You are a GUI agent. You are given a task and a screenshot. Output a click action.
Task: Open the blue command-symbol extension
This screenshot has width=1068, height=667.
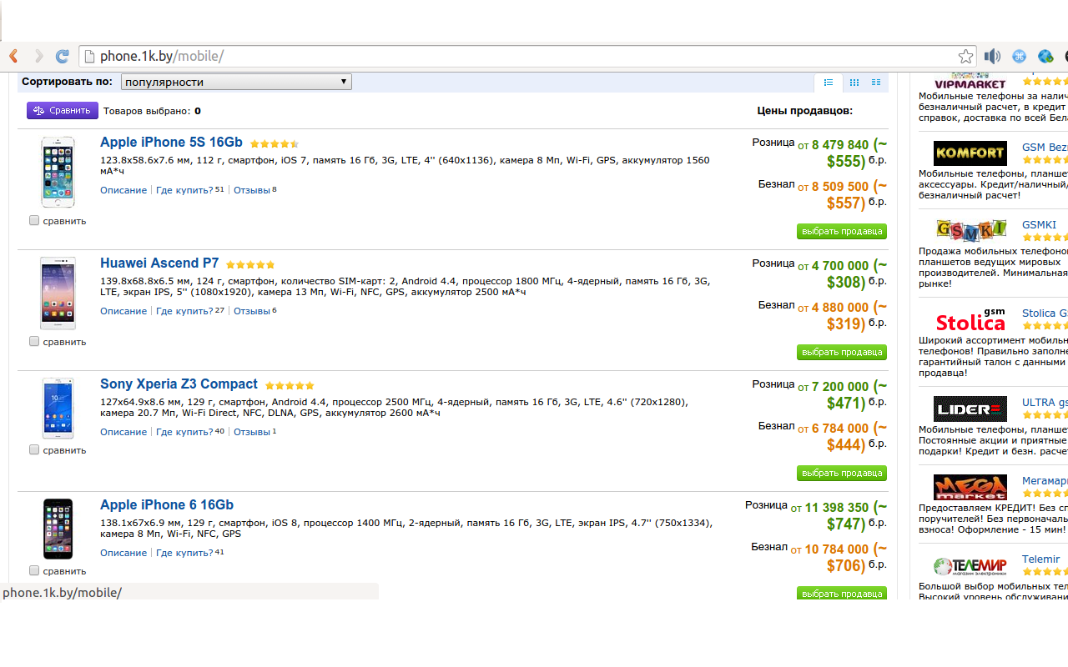pyautogui.click(x=1019, y=57)
